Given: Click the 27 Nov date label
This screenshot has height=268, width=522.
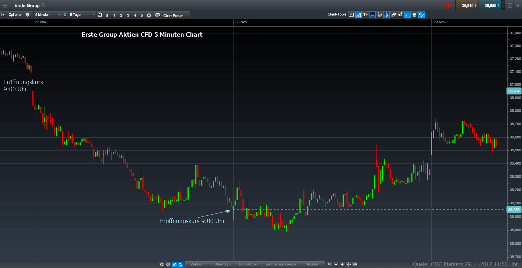Looking at the screenshot, I should pos(41,22).
